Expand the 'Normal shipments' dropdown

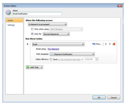point(56,34)
